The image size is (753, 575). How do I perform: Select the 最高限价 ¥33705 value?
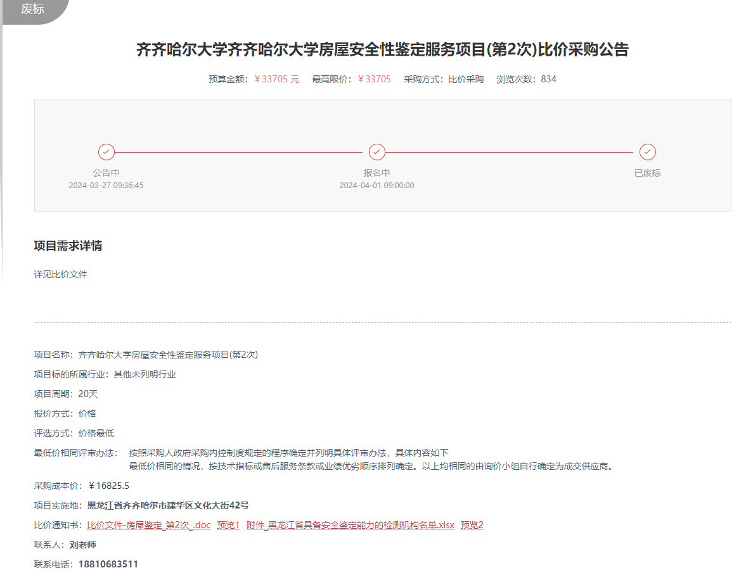[374, 79]
